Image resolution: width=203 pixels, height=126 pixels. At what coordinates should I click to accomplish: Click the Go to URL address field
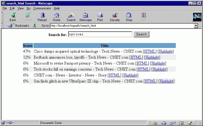point(122,26)
